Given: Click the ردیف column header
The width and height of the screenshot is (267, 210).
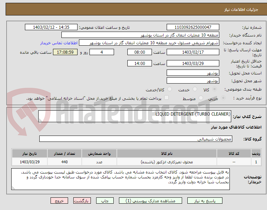Looking at the screenshot, I should 256,153.
